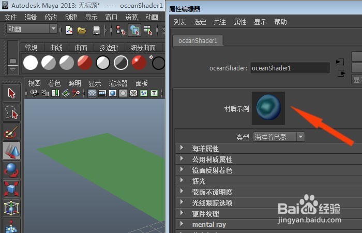Open the 帮助 menu in attribute editor

pos(280,22)
